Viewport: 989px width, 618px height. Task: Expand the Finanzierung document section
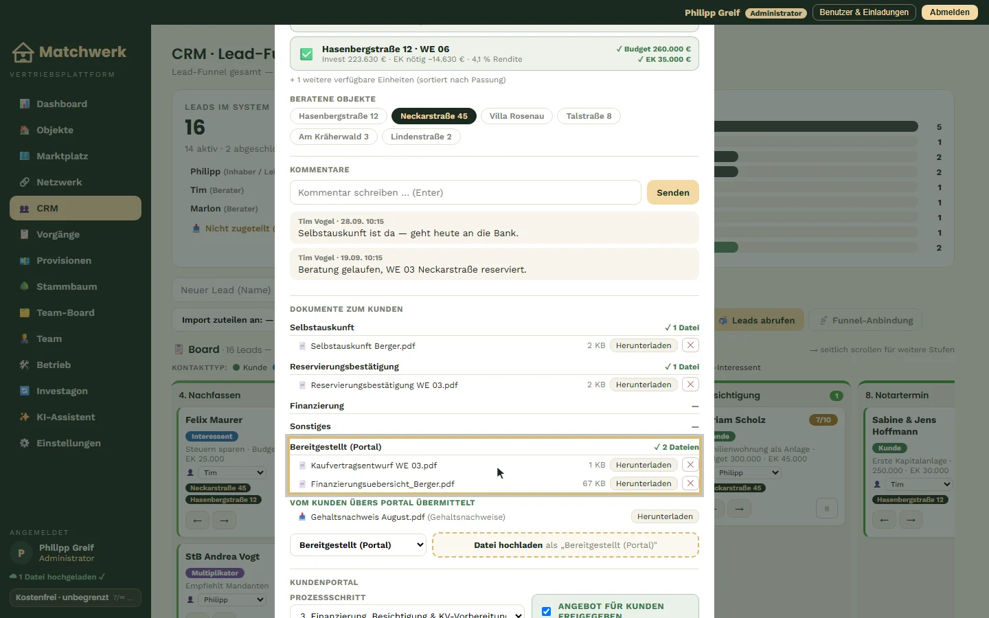point(494,406)
